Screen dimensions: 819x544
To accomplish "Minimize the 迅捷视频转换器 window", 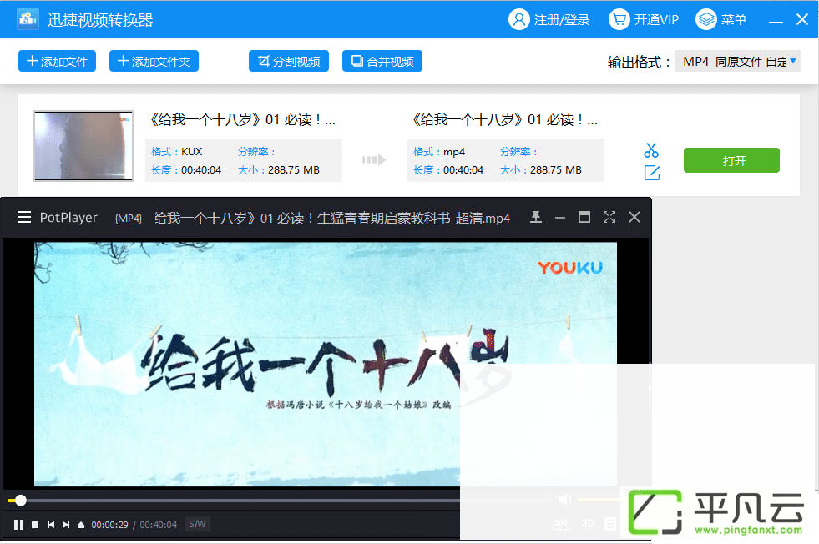I will (x=776, y=20).
